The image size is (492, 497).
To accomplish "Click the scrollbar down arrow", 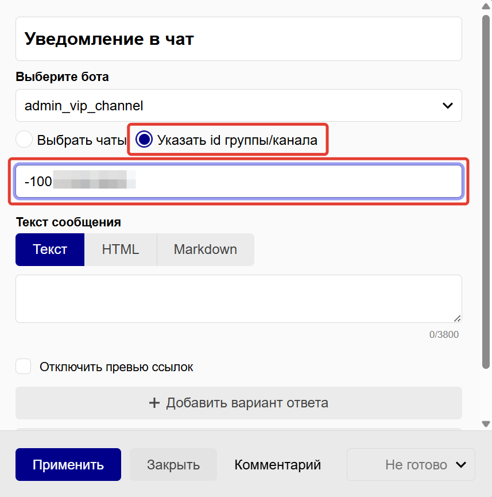I will pyautogui.click(x=485, y=423).
